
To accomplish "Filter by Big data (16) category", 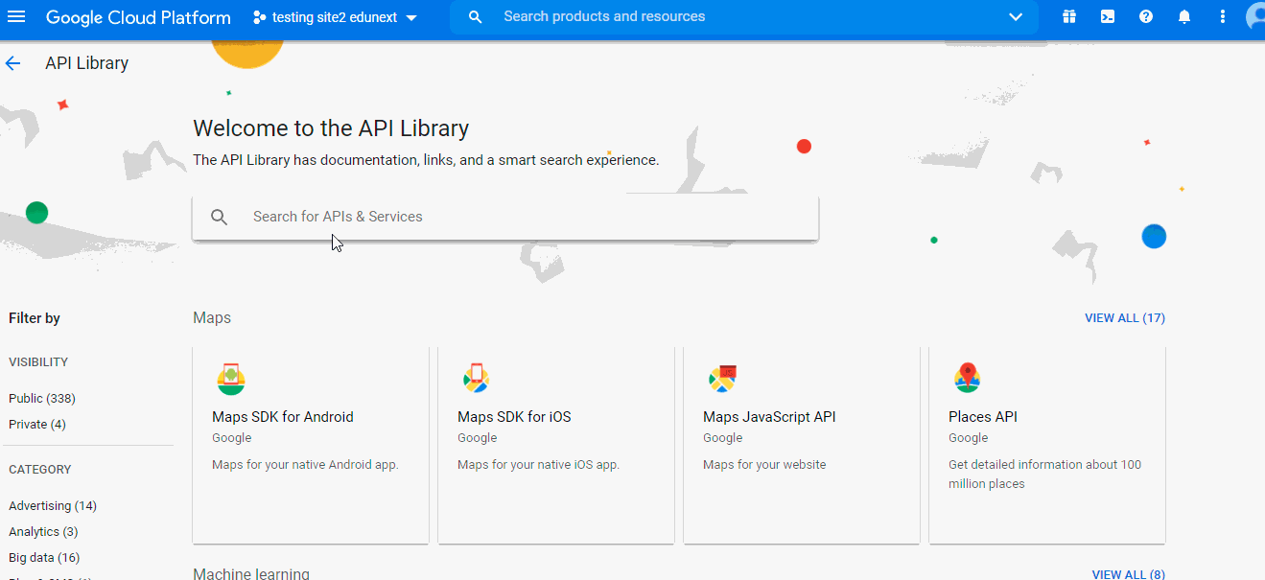I will pos(44,558).
